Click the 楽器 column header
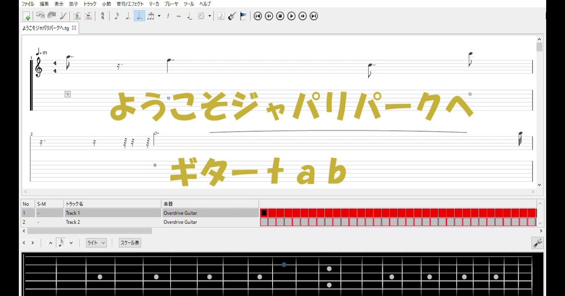Screen dimensions: 565x296 pos(210,204)
